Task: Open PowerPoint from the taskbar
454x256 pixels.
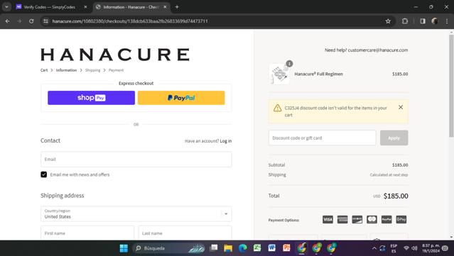Action: pyautogui.click(x=286, y=248)
